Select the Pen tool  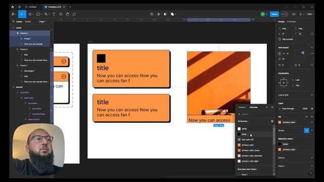pos(46,14)
